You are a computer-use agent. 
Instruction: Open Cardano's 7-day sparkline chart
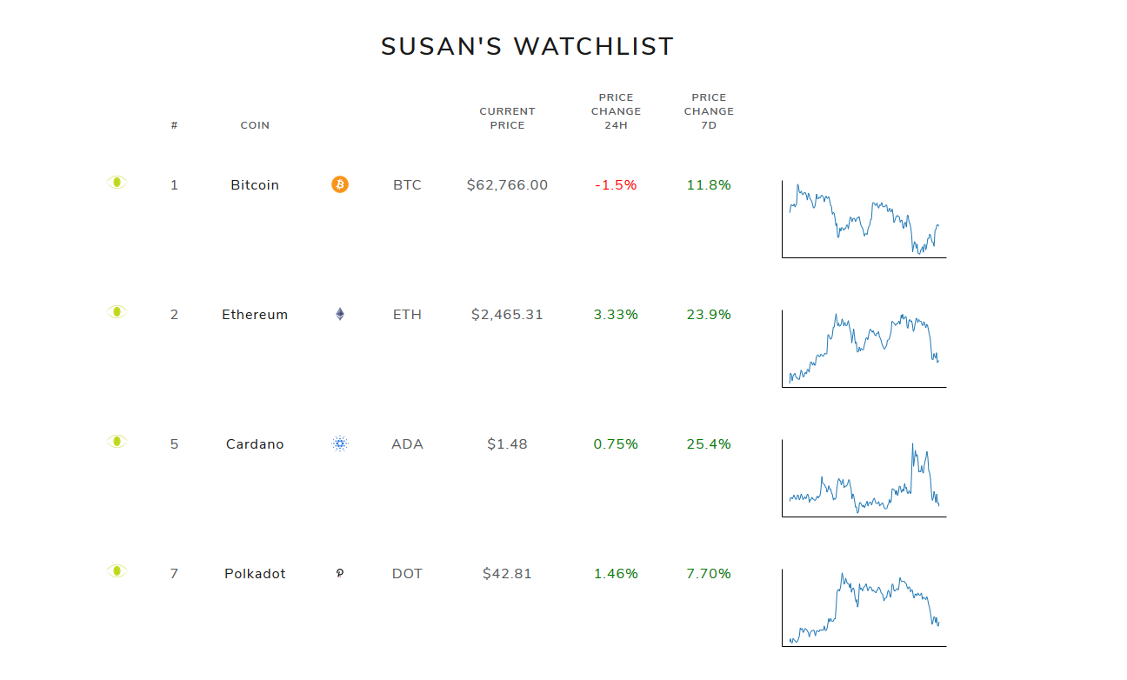tap(864, 475)
